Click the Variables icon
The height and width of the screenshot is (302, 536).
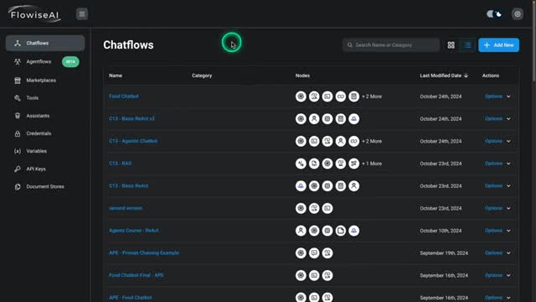[x=18, y=151]
